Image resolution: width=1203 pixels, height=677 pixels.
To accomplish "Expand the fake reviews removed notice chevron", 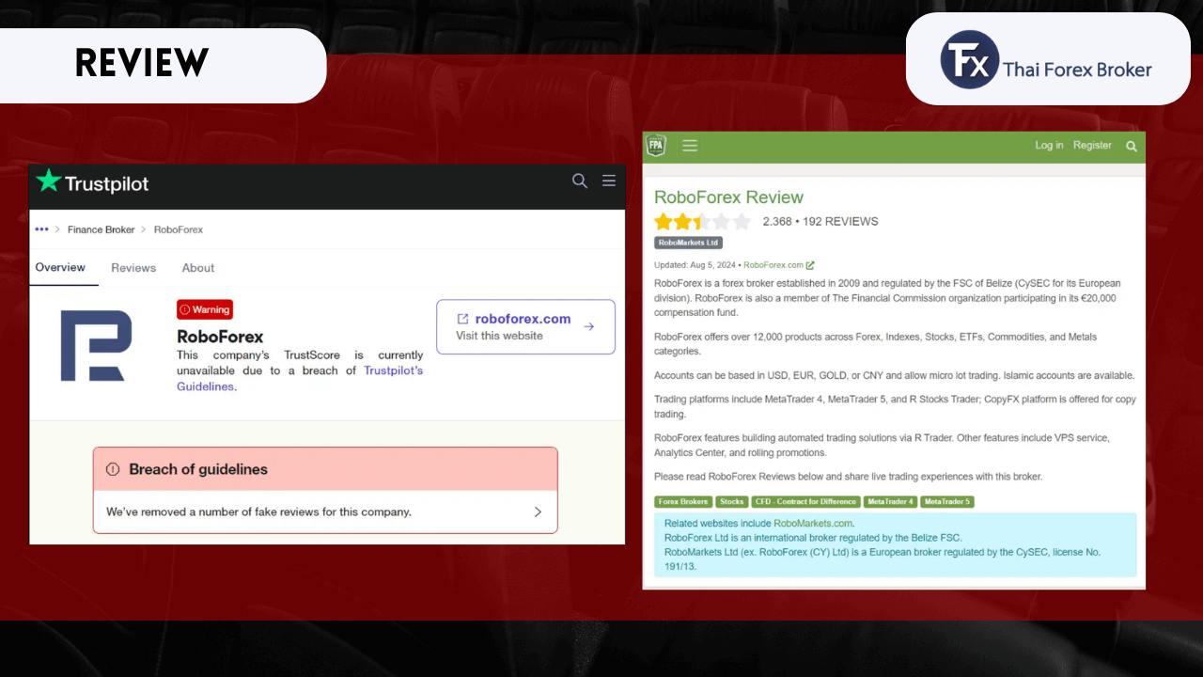I will [x=538, y=512].
